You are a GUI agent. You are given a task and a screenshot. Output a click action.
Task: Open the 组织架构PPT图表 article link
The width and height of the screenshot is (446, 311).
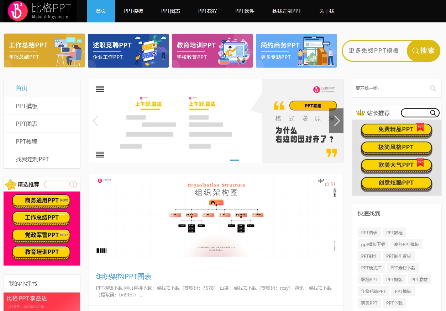[x=124, y=276]
